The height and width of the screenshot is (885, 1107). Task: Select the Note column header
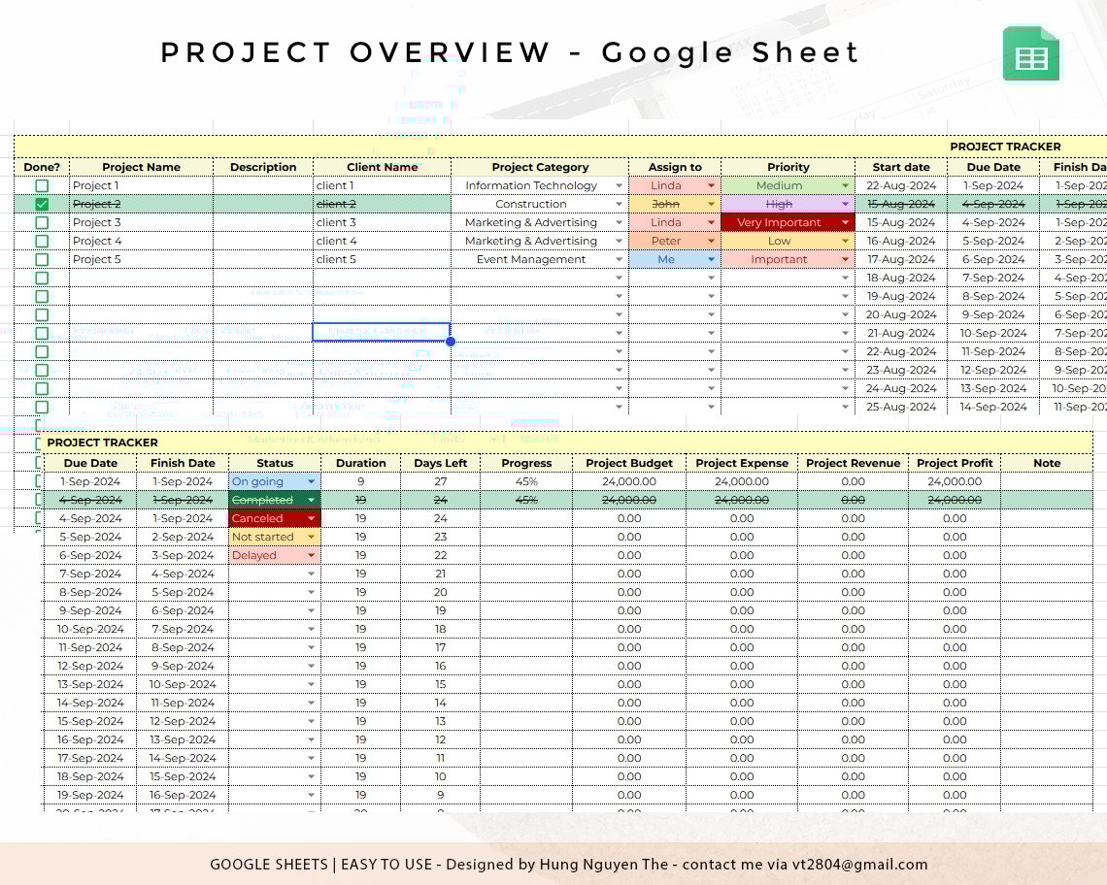1047,463
